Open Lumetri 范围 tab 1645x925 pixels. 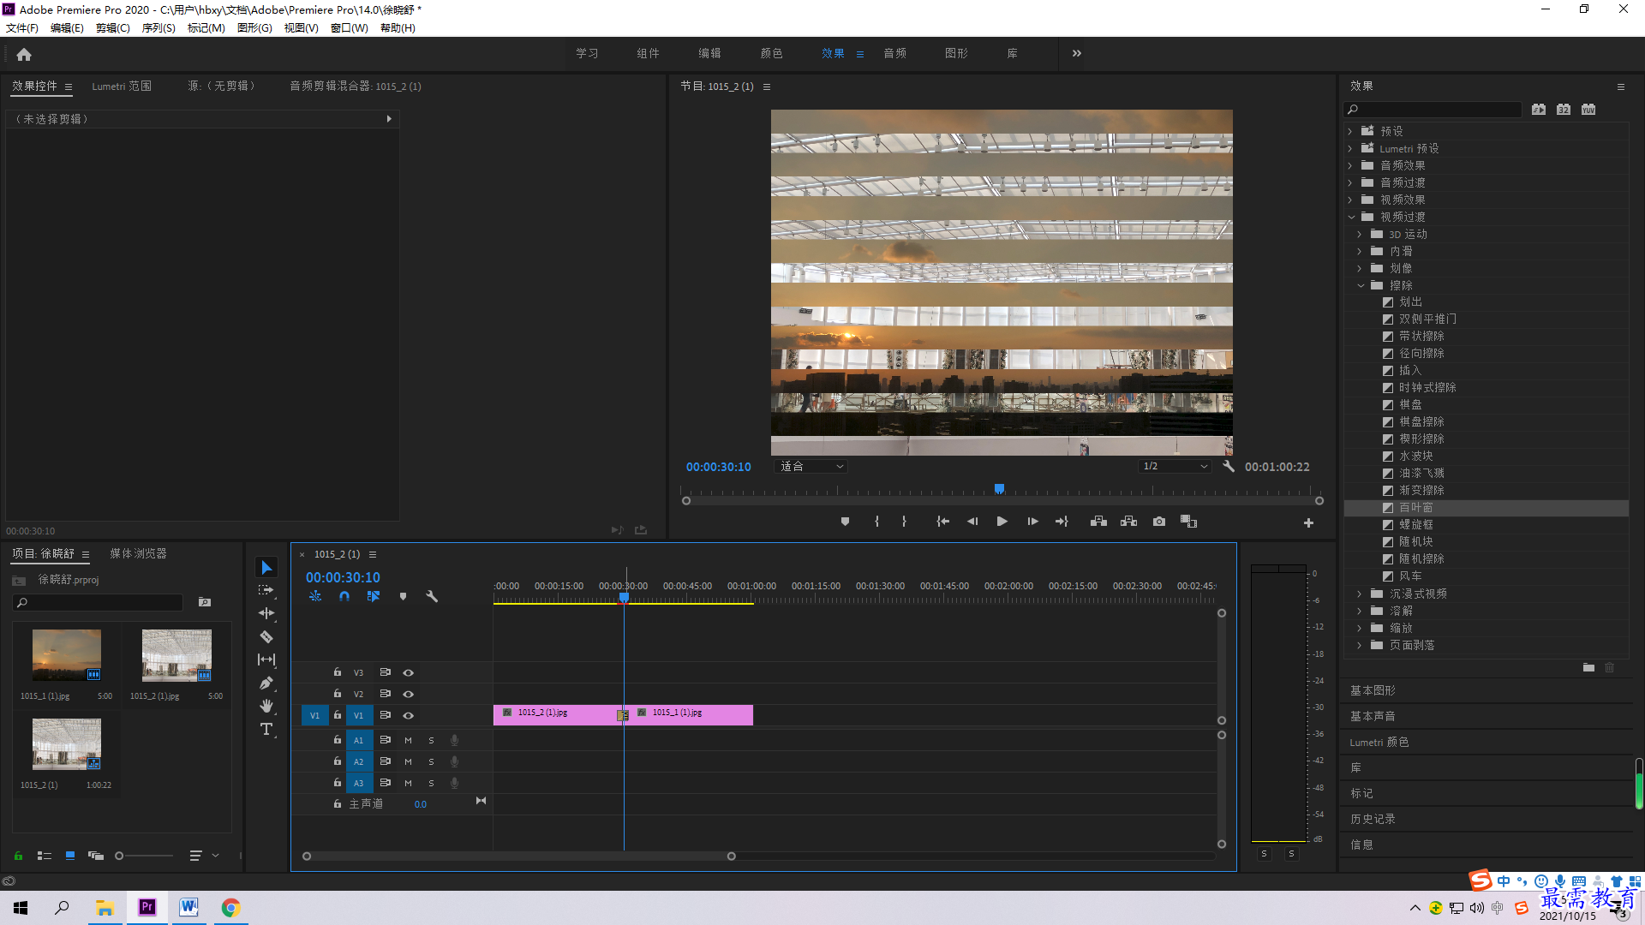click(x=122, y=87)
